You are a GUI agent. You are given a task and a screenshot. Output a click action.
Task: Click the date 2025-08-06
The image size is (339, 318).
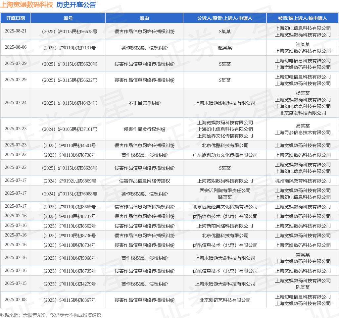click(16, 47)
